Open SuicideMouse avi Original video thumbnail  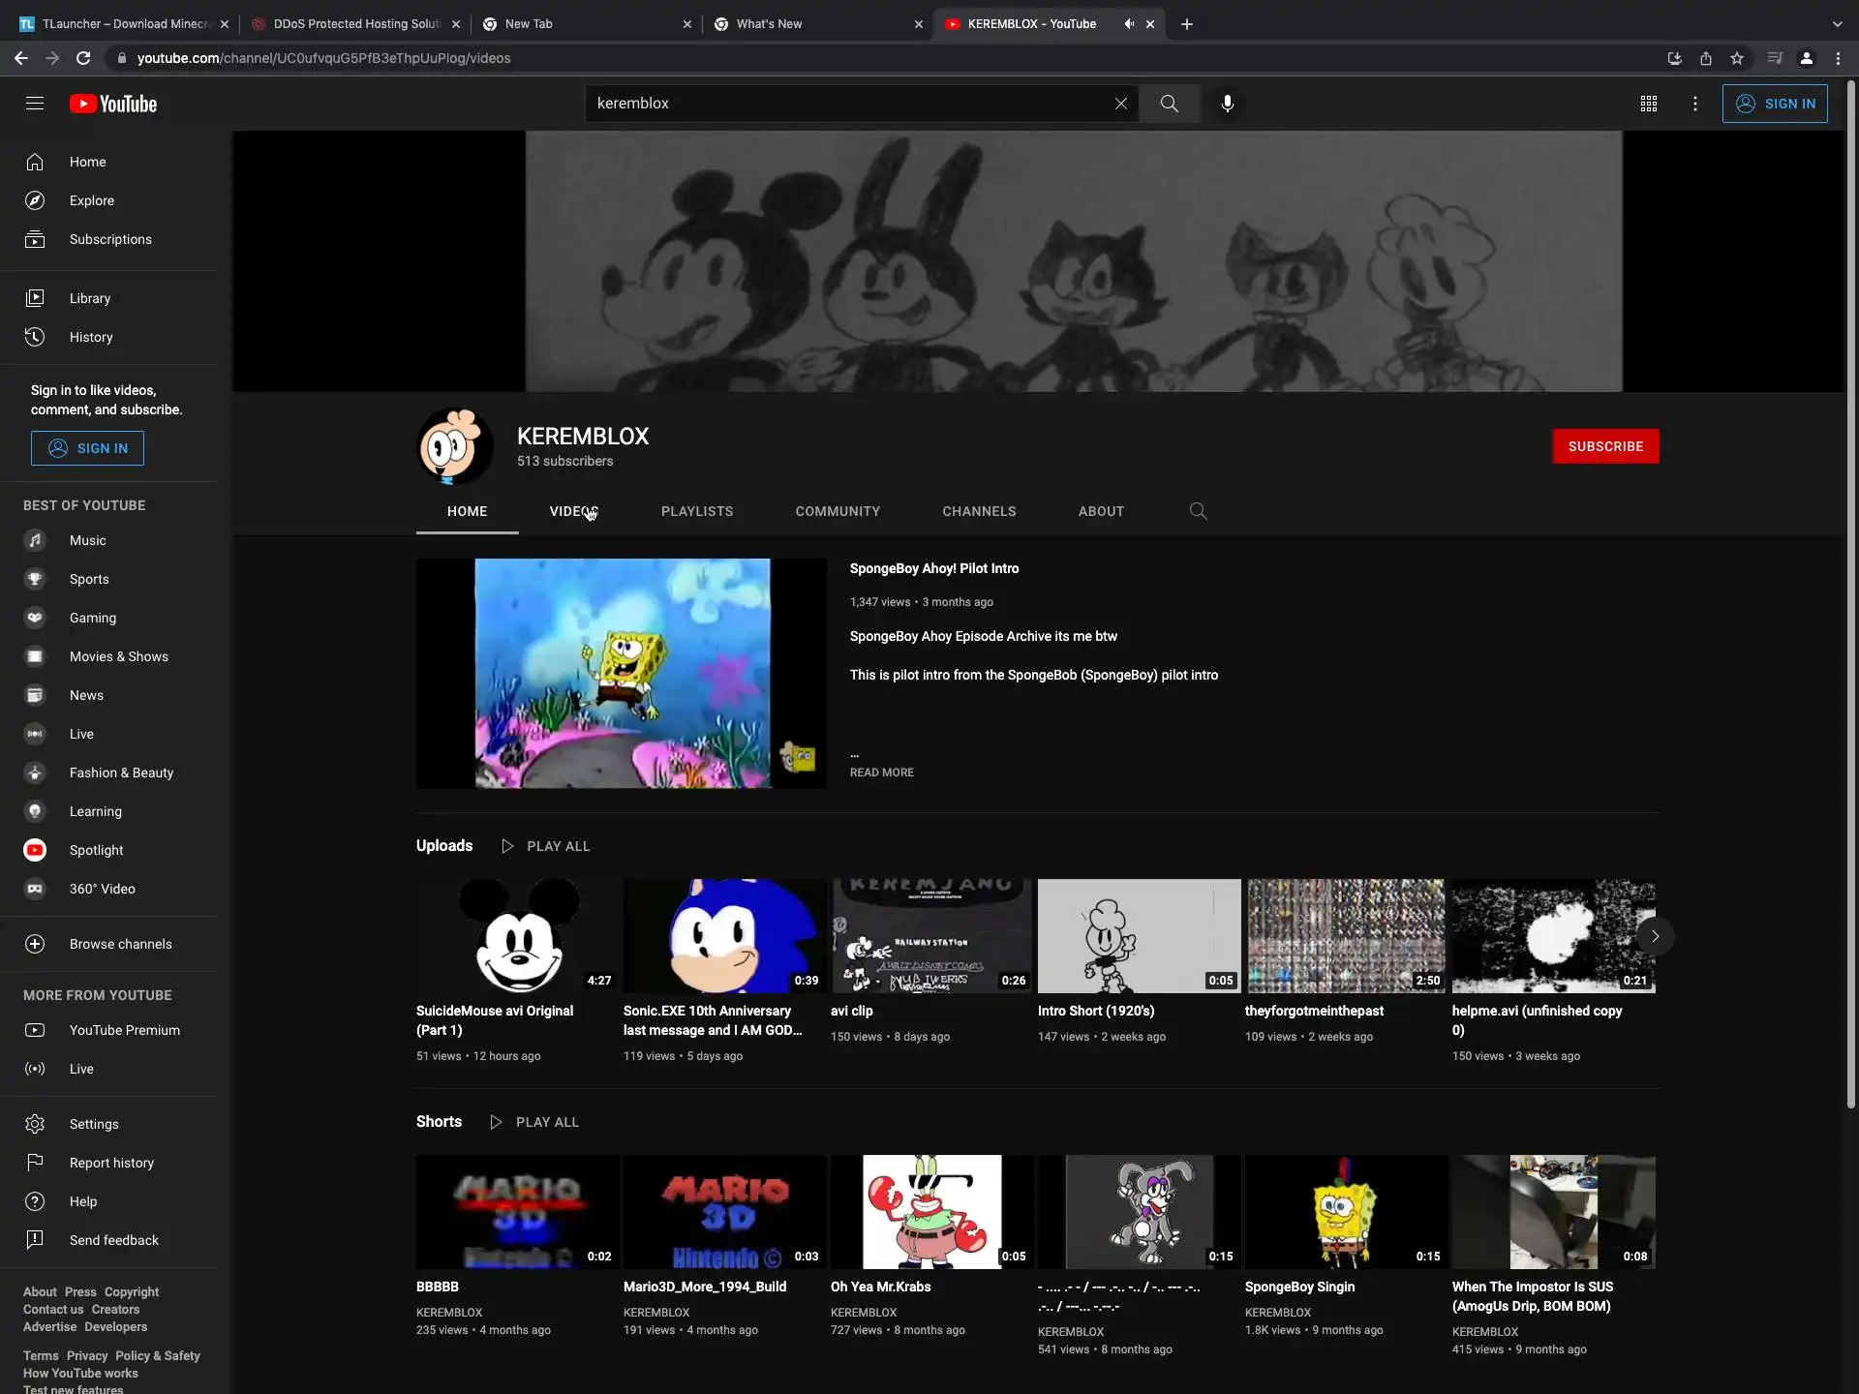click(517, 935)
